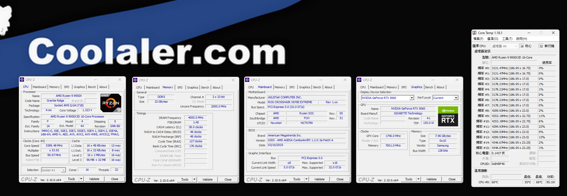
Task: Click the CPU-Z app icon in the Memory window title bar
Action: 135,80
